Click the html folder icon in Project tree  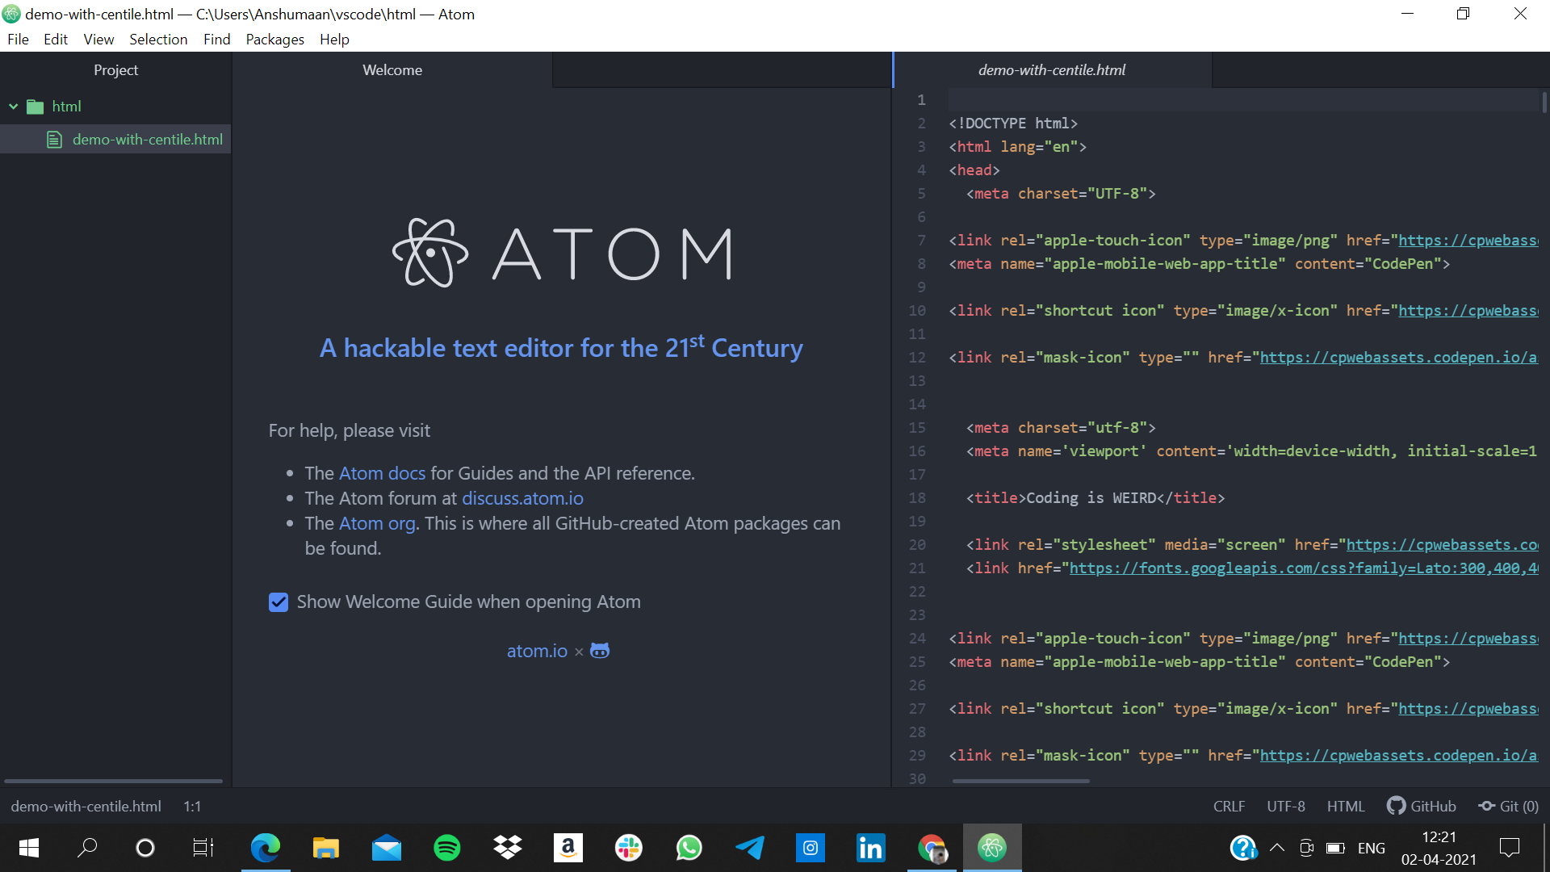coord(35,107)
